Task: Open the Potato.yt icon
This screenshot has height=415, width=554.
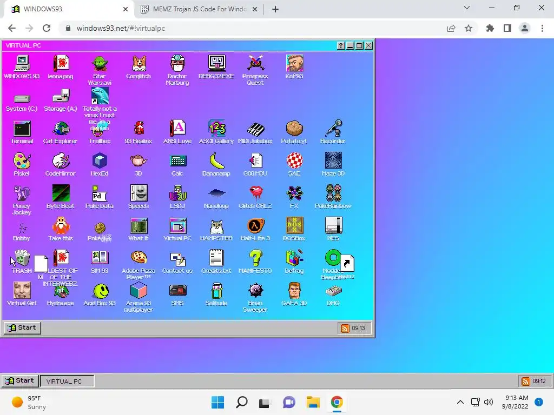Action: tap(294, 129)
